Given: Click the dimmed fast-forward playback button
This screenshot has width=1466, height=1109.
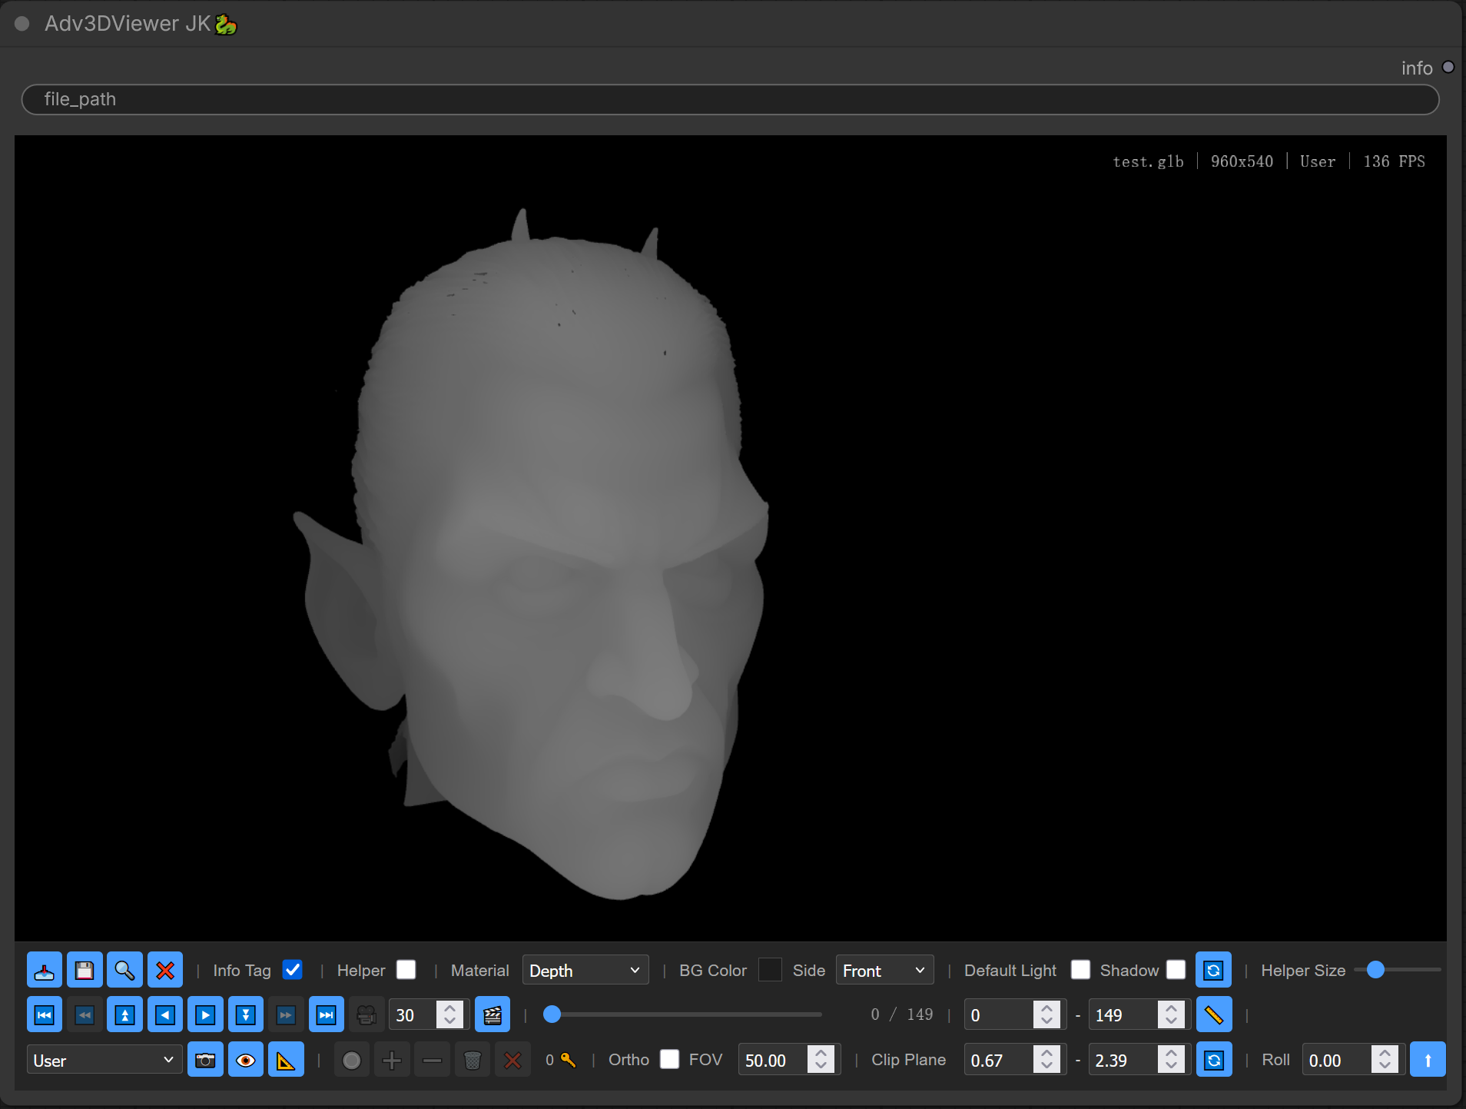Looking at the screenshot, I should tap(286, 1014).
